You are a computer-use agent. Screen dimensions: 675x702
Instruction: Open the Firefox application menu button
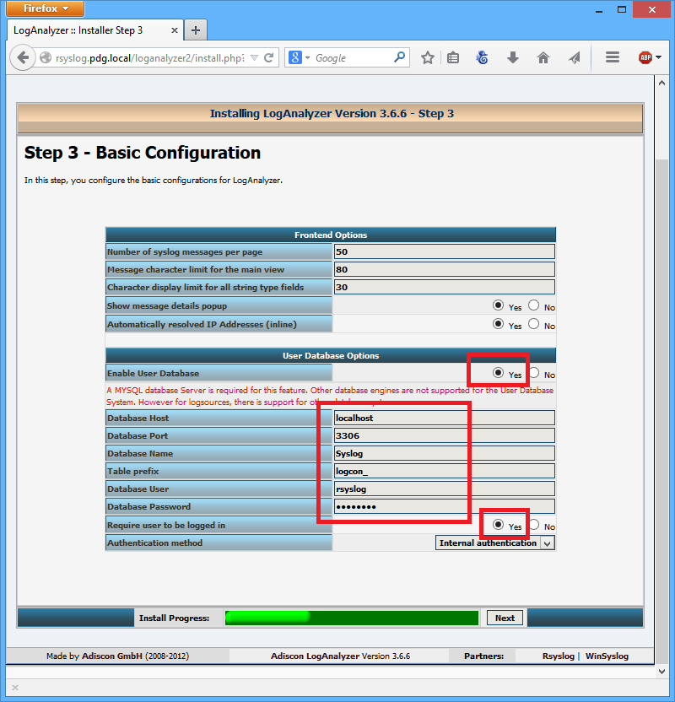click(46, 8)
